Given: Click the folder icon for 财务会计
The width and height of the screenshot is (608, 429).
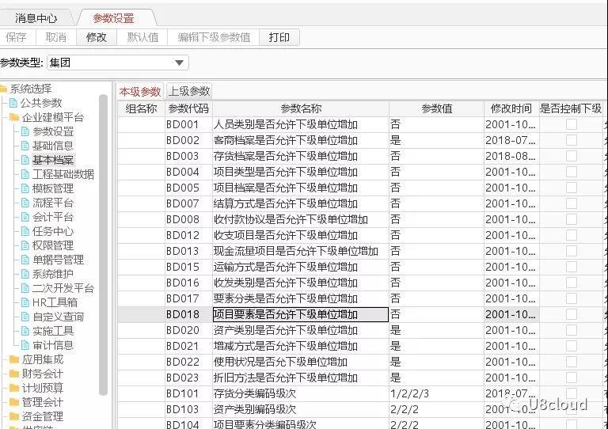Looking at the screenshot, I should point(13,374).
